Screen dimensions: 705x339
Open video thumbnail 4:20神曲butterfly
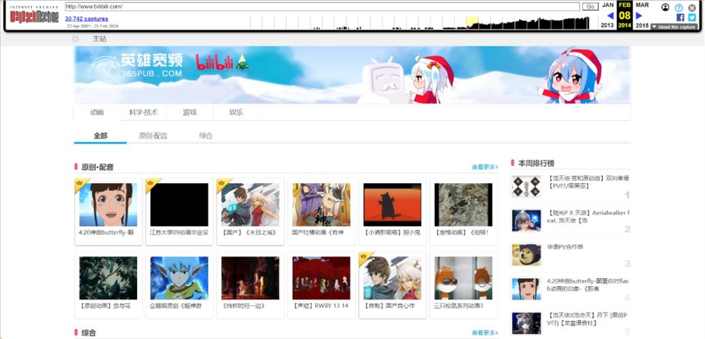109,205
